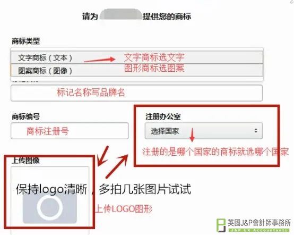Click the white circle lens in camera icon
Viewport: 294px width, 235px height.
coord(50,207)
